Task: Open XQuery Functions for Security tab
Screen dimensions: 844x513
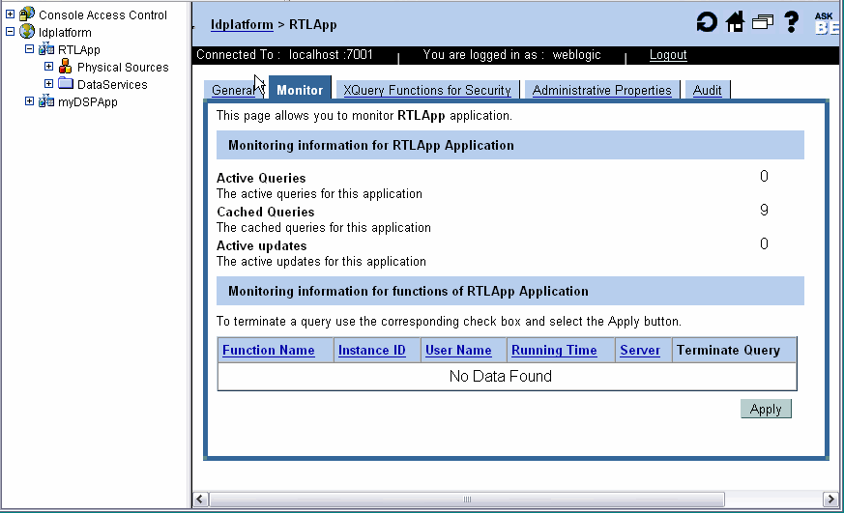Action: 427,90
